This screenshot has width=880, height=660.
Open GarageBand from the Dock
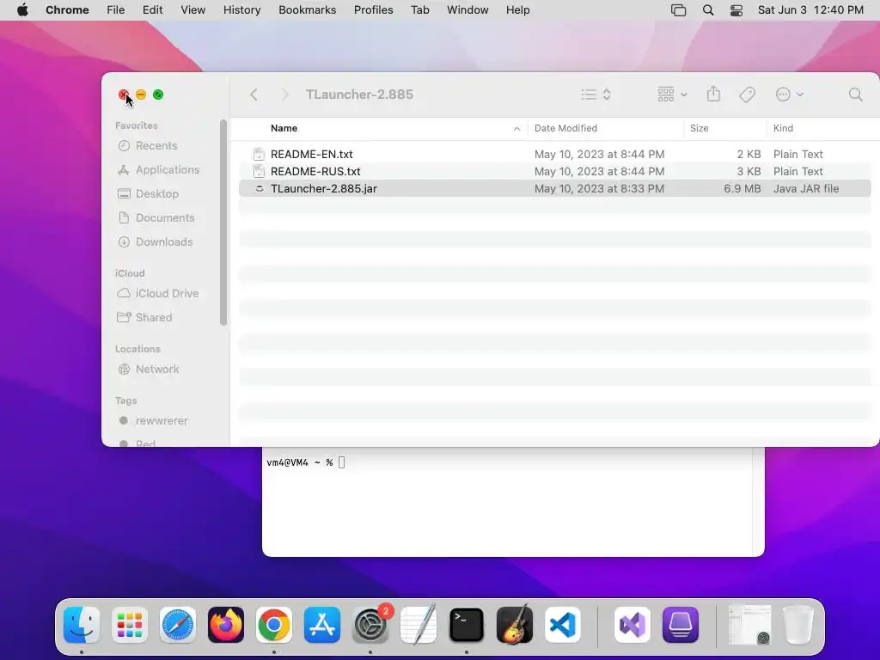coord(515,625)
